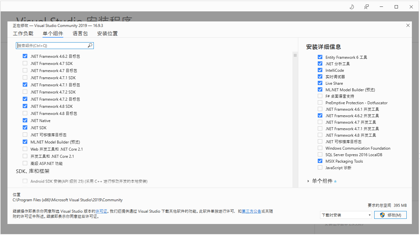Viewport: 420px width, 236px height.
Task: Open the 第三方公告 link
Action: 252,211
